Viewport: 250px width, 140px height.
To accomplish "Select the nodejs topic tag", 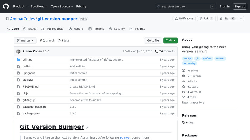I will (x=187, y=59).
